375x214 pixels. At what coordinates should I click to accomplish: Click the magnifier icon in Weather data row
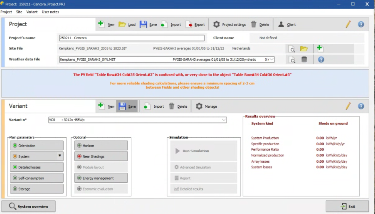292,59
